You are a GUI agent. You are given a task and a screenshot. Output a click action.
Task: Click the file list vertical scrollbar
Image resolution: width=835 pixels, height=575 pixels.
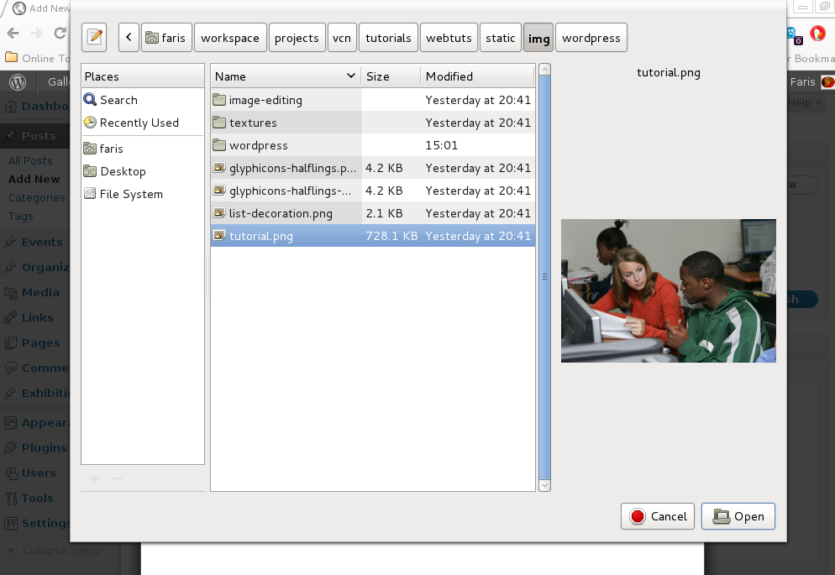(544, 277)
